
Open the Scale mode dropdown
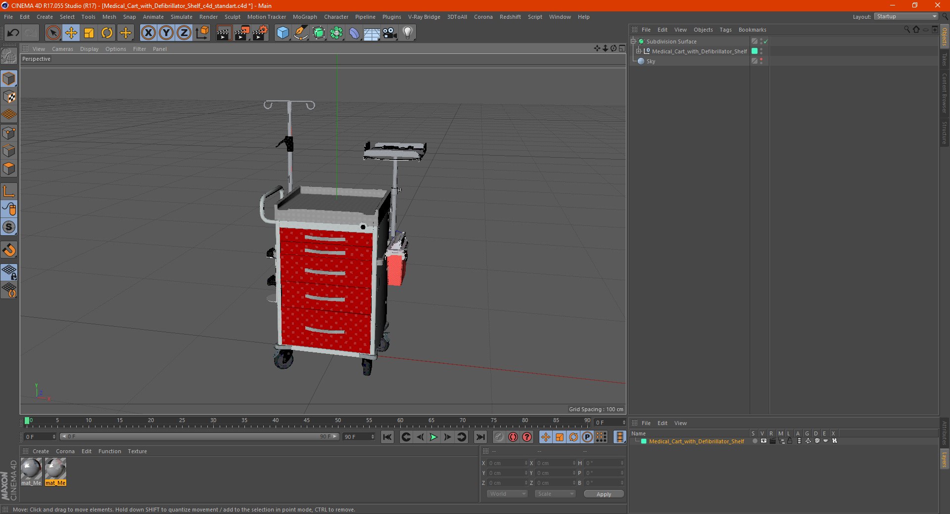coord(555,494)
